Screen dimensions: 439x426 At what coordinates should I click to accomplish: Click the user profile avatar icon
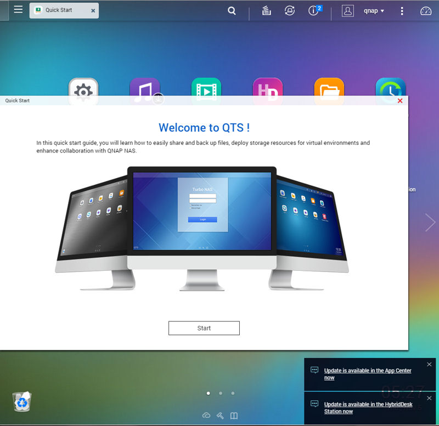348,11
